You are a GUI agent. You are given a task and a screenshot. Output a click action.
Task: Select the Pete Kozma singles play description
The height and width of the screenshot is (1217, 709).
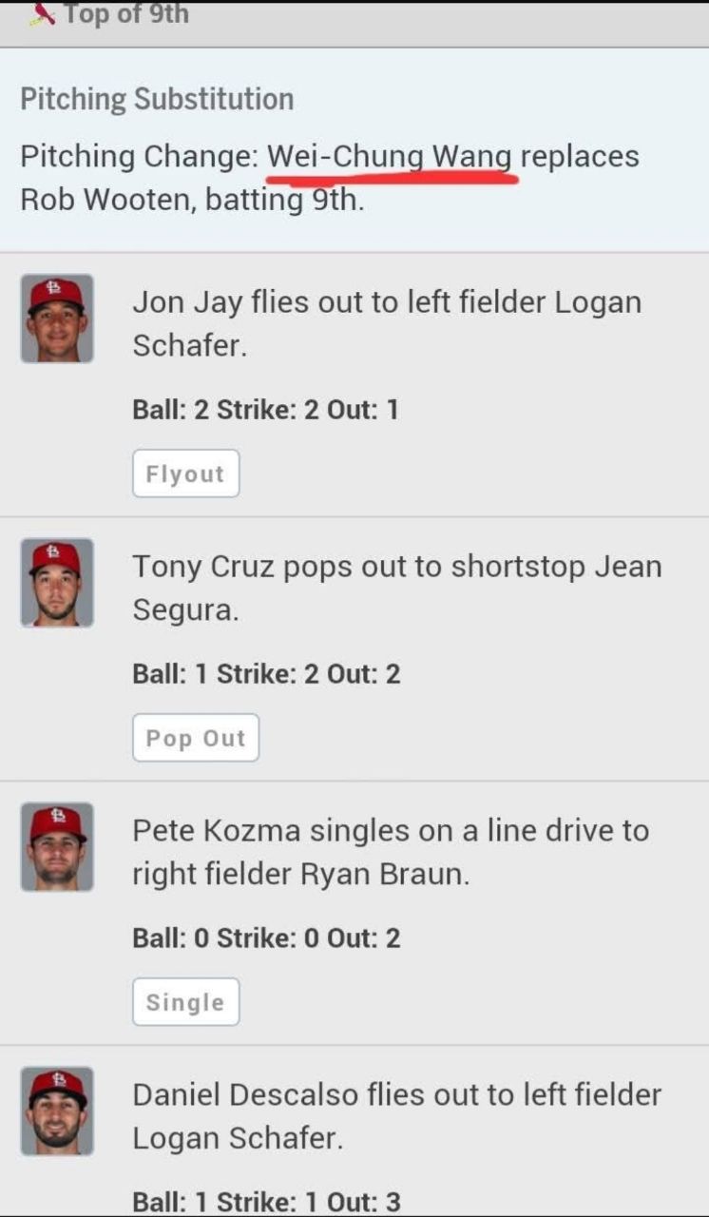click(x=390, y=852)
